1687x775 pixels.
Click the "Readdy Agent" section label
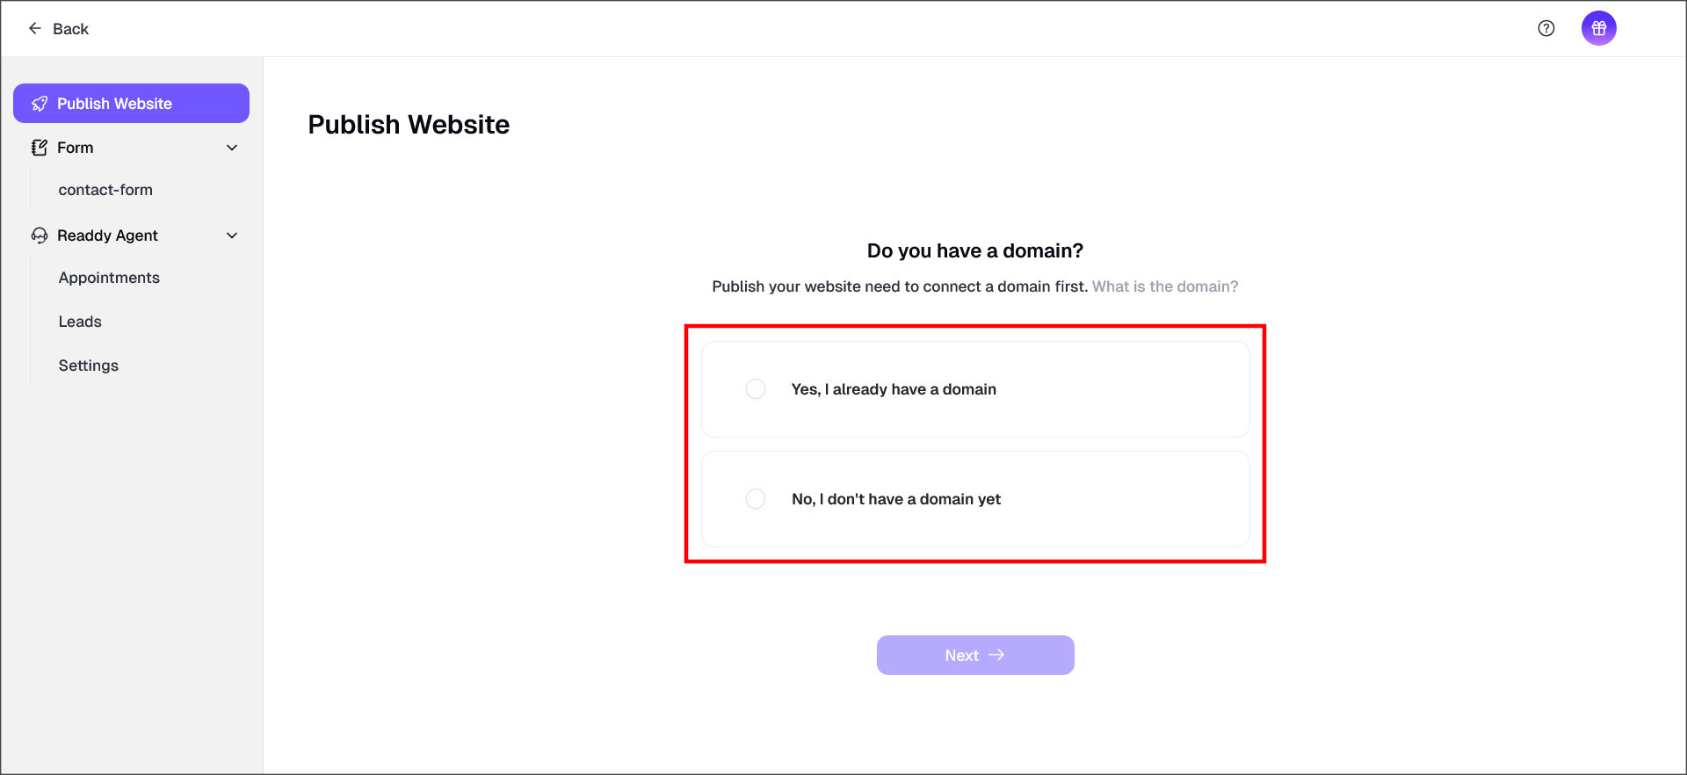[107, 235]
